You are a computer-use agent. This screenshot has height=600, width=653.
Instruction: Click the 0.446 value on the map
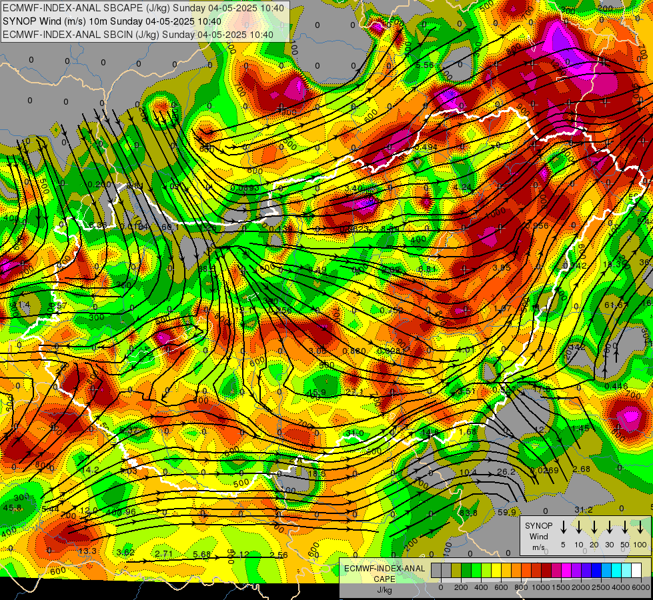point(616,387)
